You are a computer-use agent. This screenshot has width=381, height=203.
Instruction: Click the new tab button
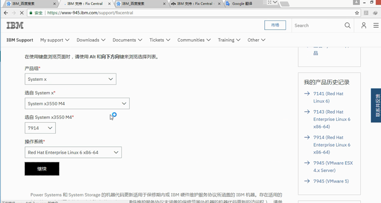coord(285,4)
